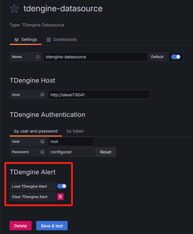The height and width of the screenshot is (234, 193).
Task: Click the info icon next to Host
Action: click(x=42, y=95)
